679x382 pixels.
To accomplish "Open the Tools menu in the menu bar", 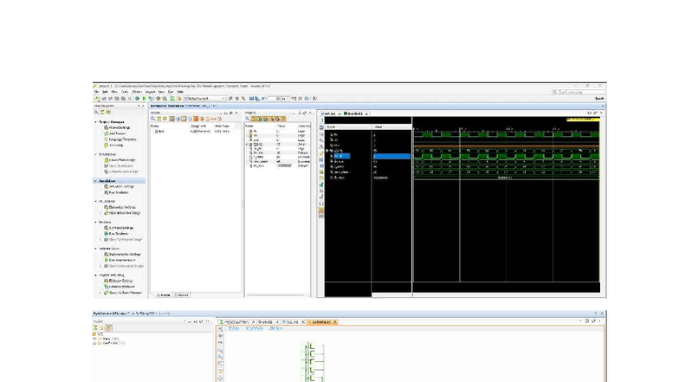I will coord(125,92).
